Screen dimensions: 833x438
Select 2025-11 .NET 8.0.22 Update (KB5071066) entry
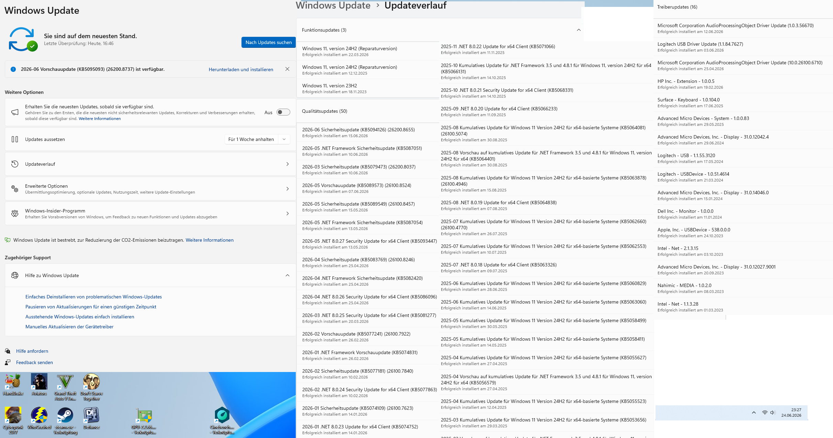click(546, 49)
